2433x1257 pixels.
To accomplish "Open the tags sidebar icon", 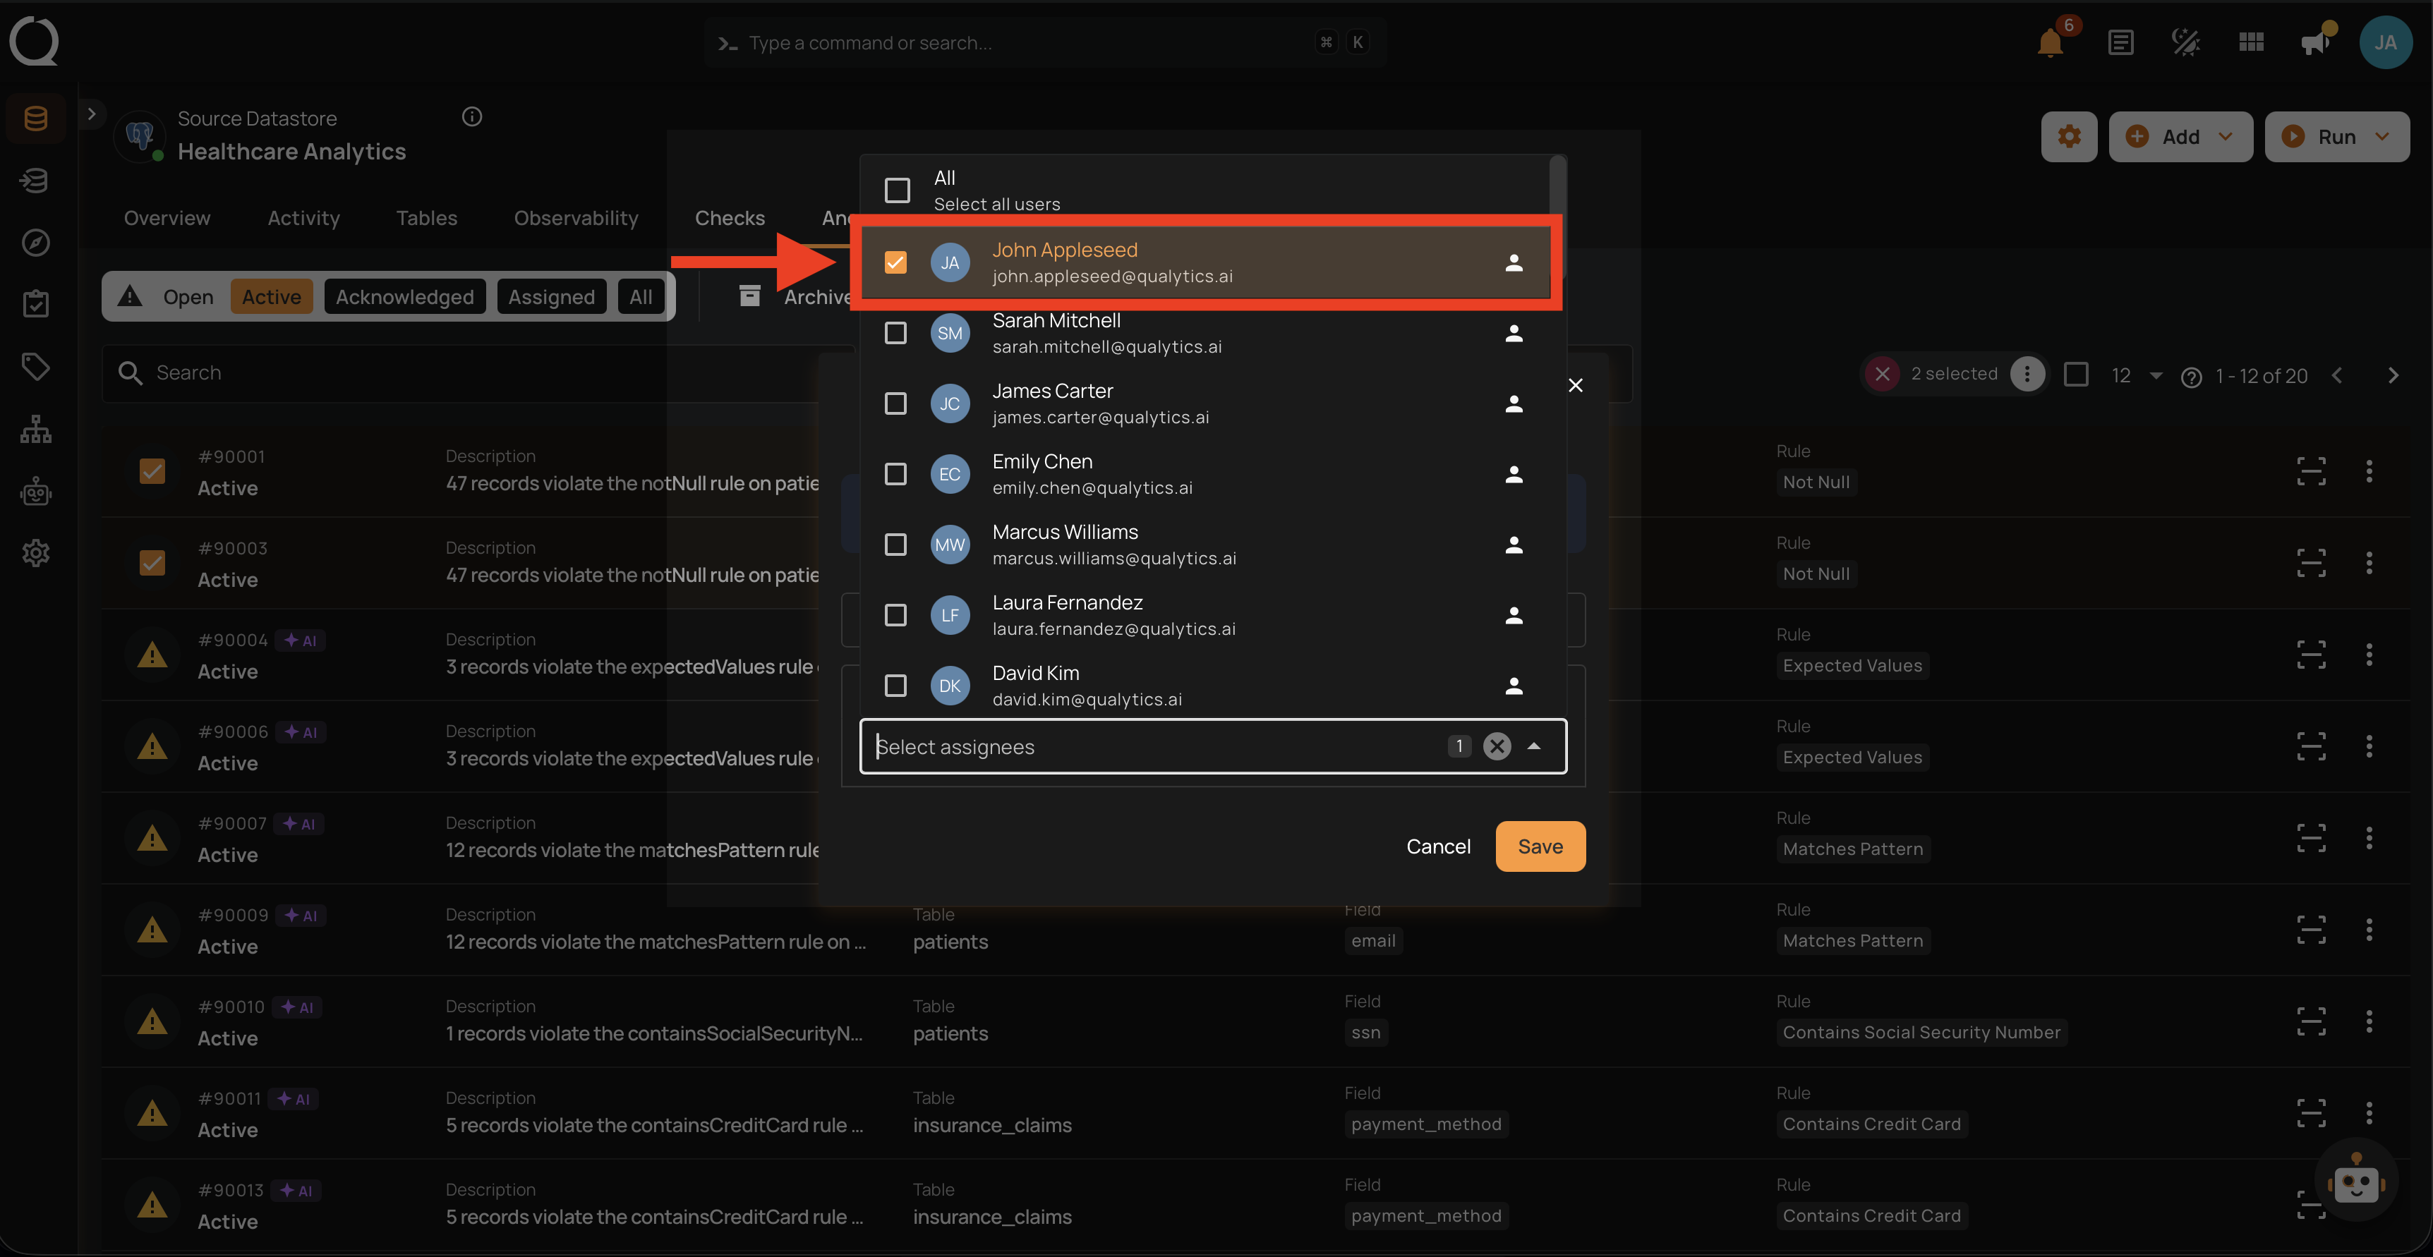I will coord(36,366).
